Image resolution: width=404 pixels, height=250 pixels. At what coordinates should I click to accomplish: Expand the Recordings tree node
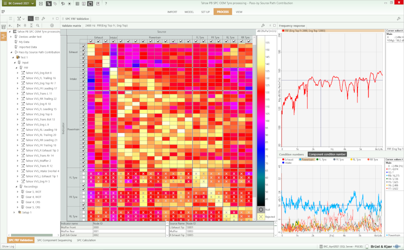16,186
